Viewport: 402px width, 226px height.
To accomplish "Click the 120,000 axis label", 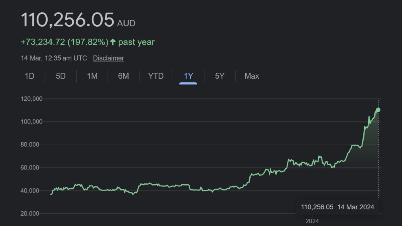I will tap(31, 99).
